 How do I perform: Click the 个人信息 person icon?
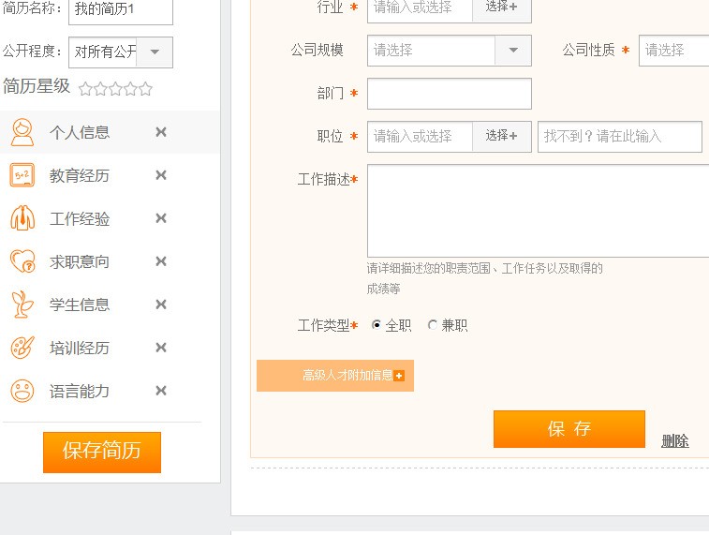pos(22,132)
